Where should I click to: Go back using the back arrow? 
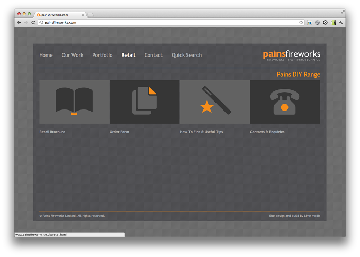click(19, 22)
